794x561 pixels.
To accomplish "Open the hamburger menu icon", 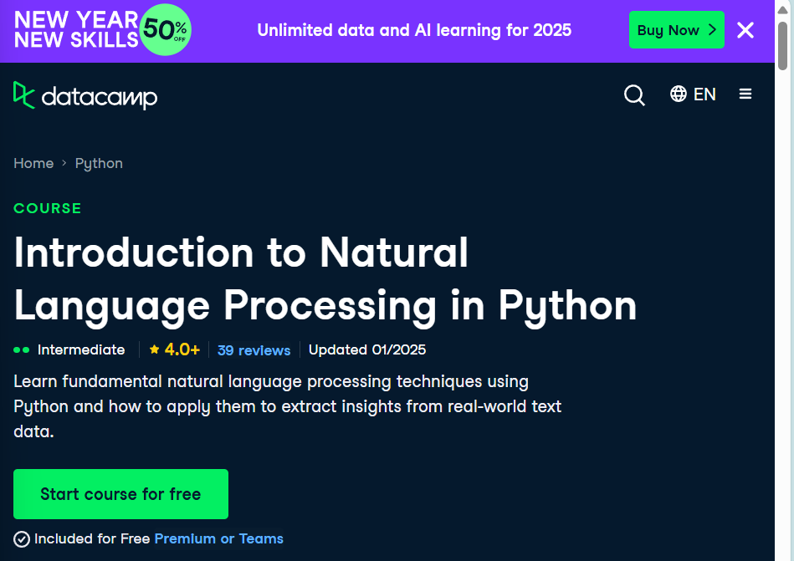I will coord(745,94).
